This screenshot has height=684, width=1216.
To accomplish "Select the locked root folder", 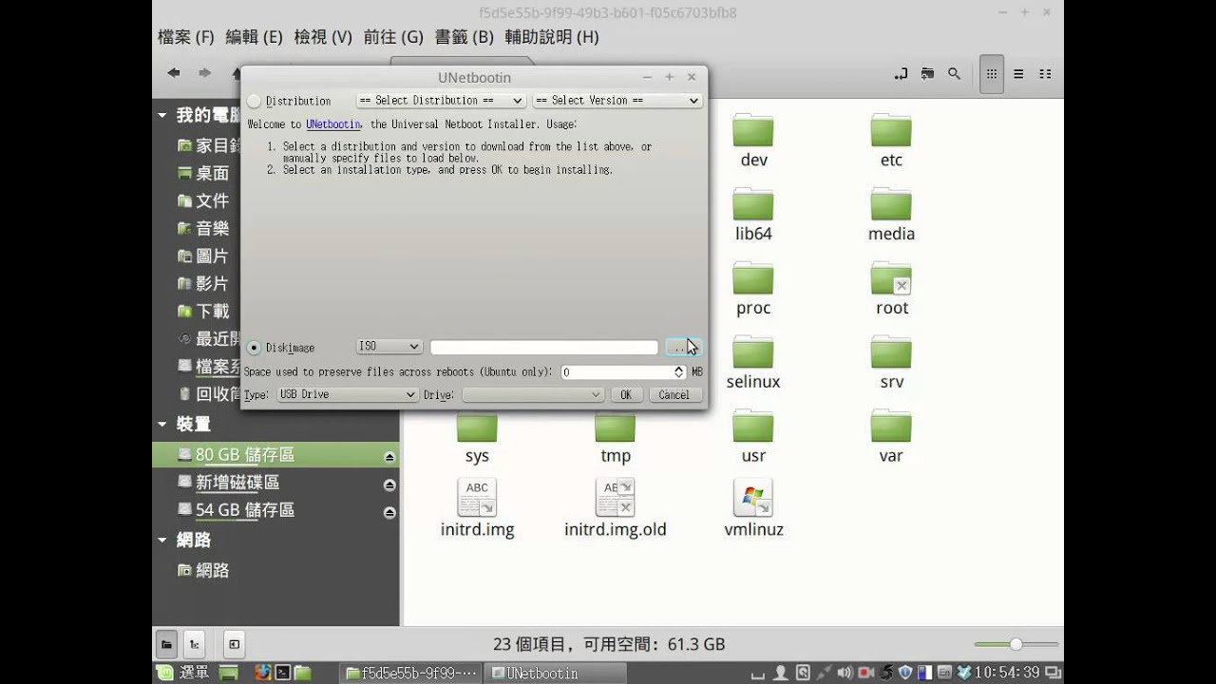I will click(891, 288).
